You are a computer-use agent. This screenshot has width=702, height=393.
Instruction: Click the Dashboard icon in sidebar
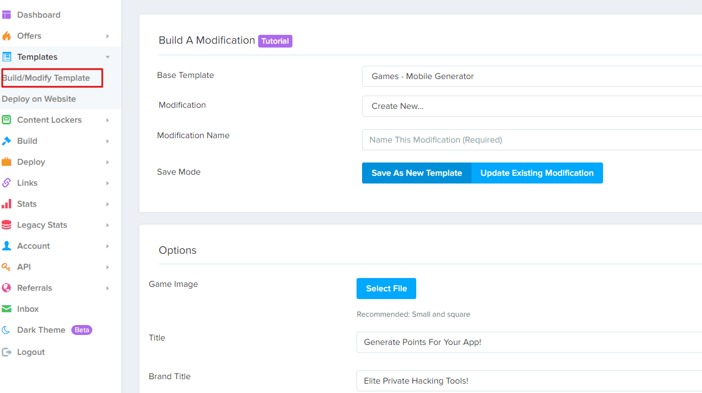[x=7, y=15]
